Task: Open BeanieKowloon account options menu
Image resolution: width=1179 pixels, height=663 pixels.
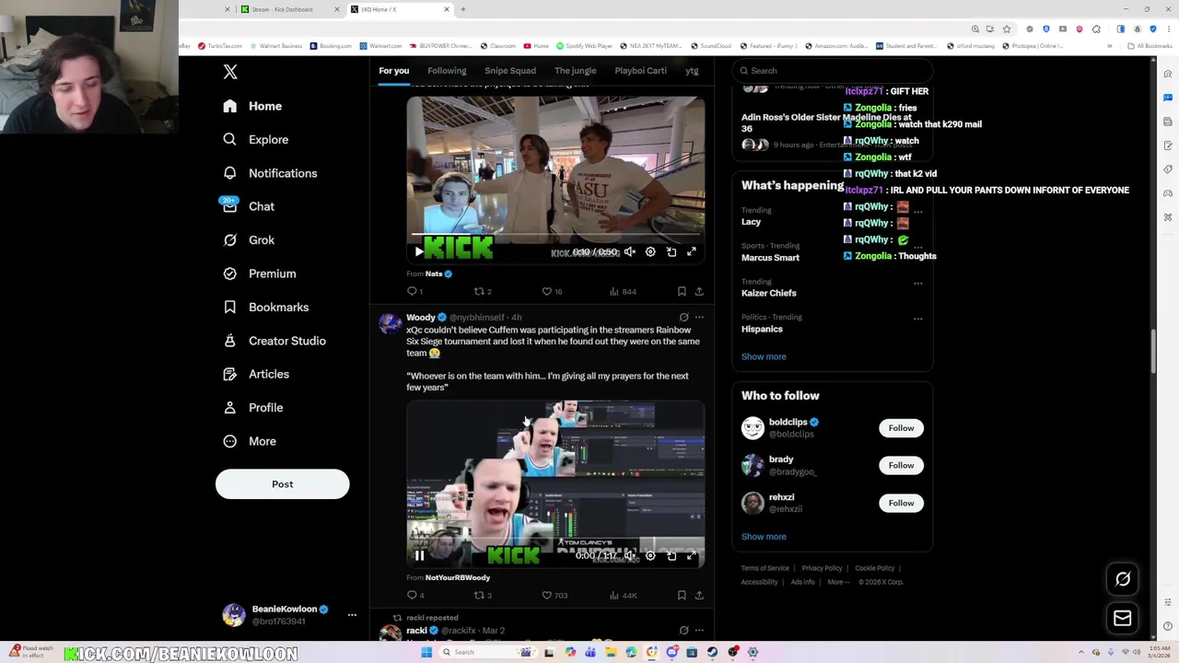Action: pos(352,614)
